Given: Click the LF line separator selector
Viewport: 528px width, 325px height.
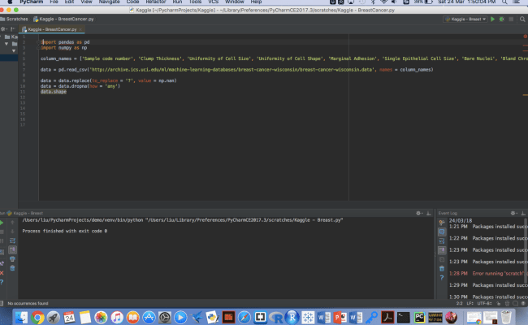Looking at the screenshot, I should (x=470, y=303).
